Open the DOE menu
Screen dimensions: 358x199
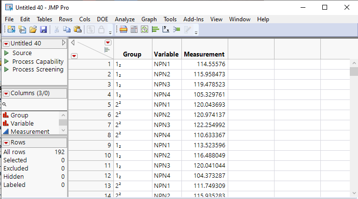[102, 19]
